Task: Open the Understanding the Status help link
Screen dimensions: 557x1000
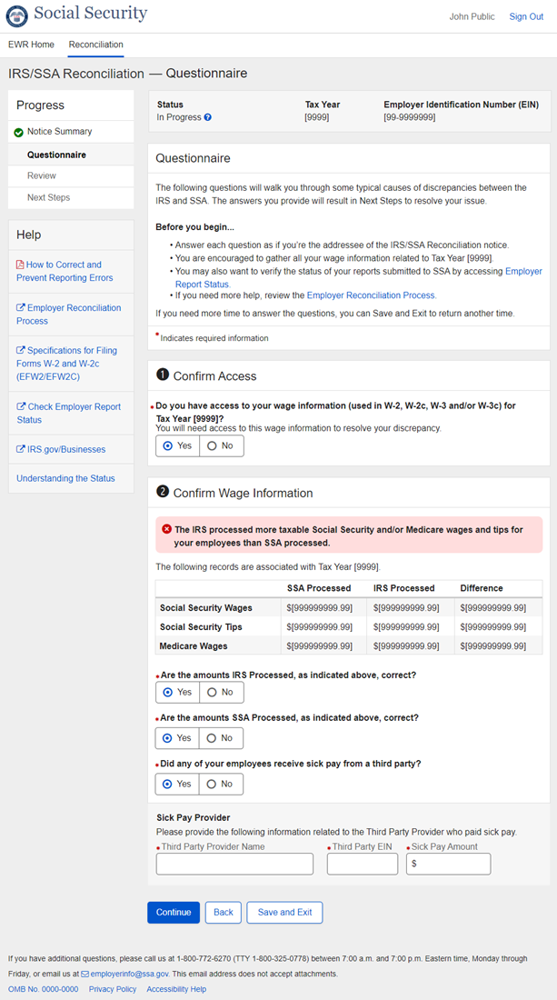Action: pos(65,478)
